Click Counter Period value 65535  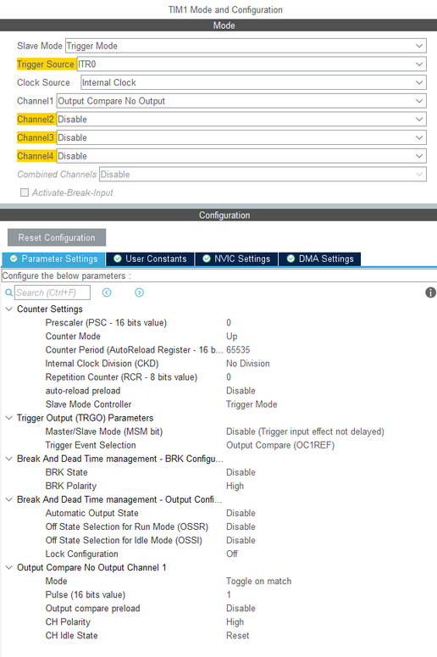tap(238, 350)
